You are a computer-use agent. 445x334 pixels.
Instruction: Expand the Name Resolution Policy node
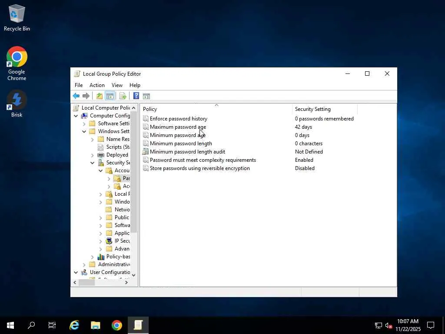pyautogui.click(x=92, y=140)
